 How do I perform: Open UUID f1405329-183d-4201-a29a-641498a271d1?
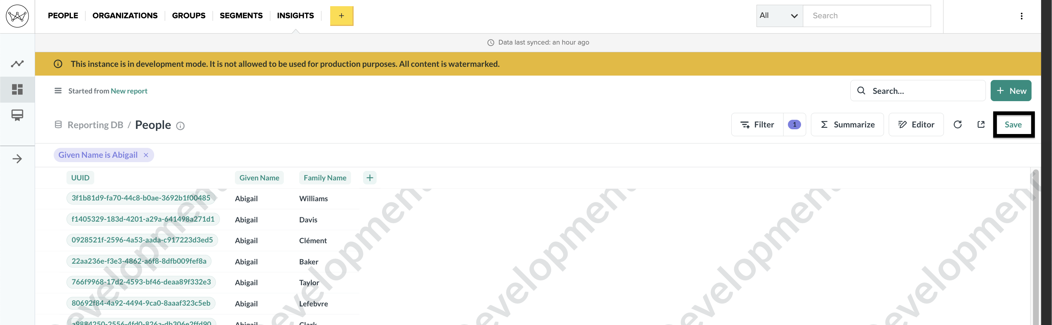pyautogui.click(x=143, y=219)
